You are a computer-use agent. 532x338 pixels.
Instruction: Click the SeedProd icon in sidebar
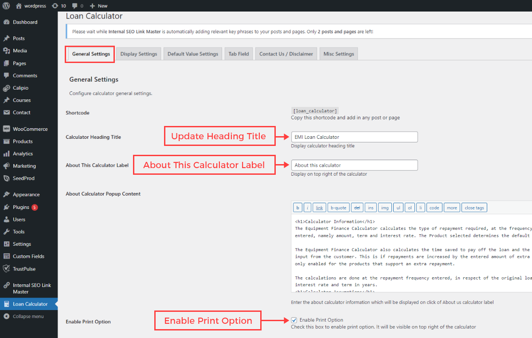click(x=6, y=178)
